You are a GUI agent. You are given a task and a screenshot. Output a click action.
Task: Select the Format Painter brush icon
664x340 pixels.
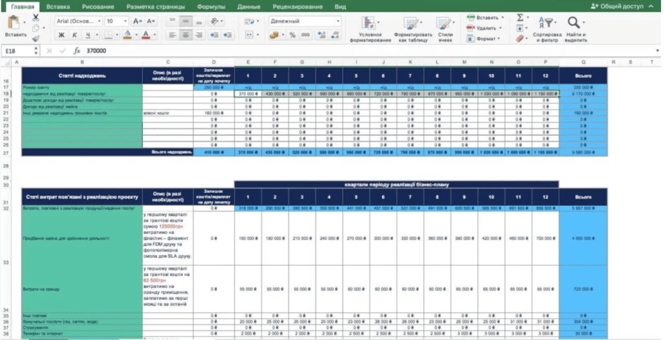click(35, 38)
